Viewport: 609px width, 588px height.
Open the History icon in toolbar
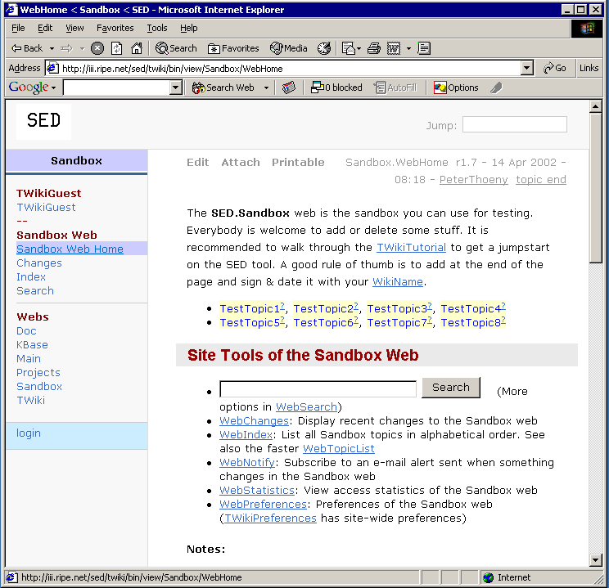(x=324, y=48)
